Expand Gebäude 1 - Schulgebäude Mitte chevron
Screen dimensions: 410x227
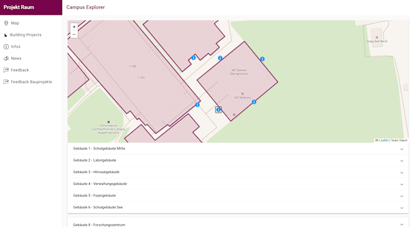[401, 149]
